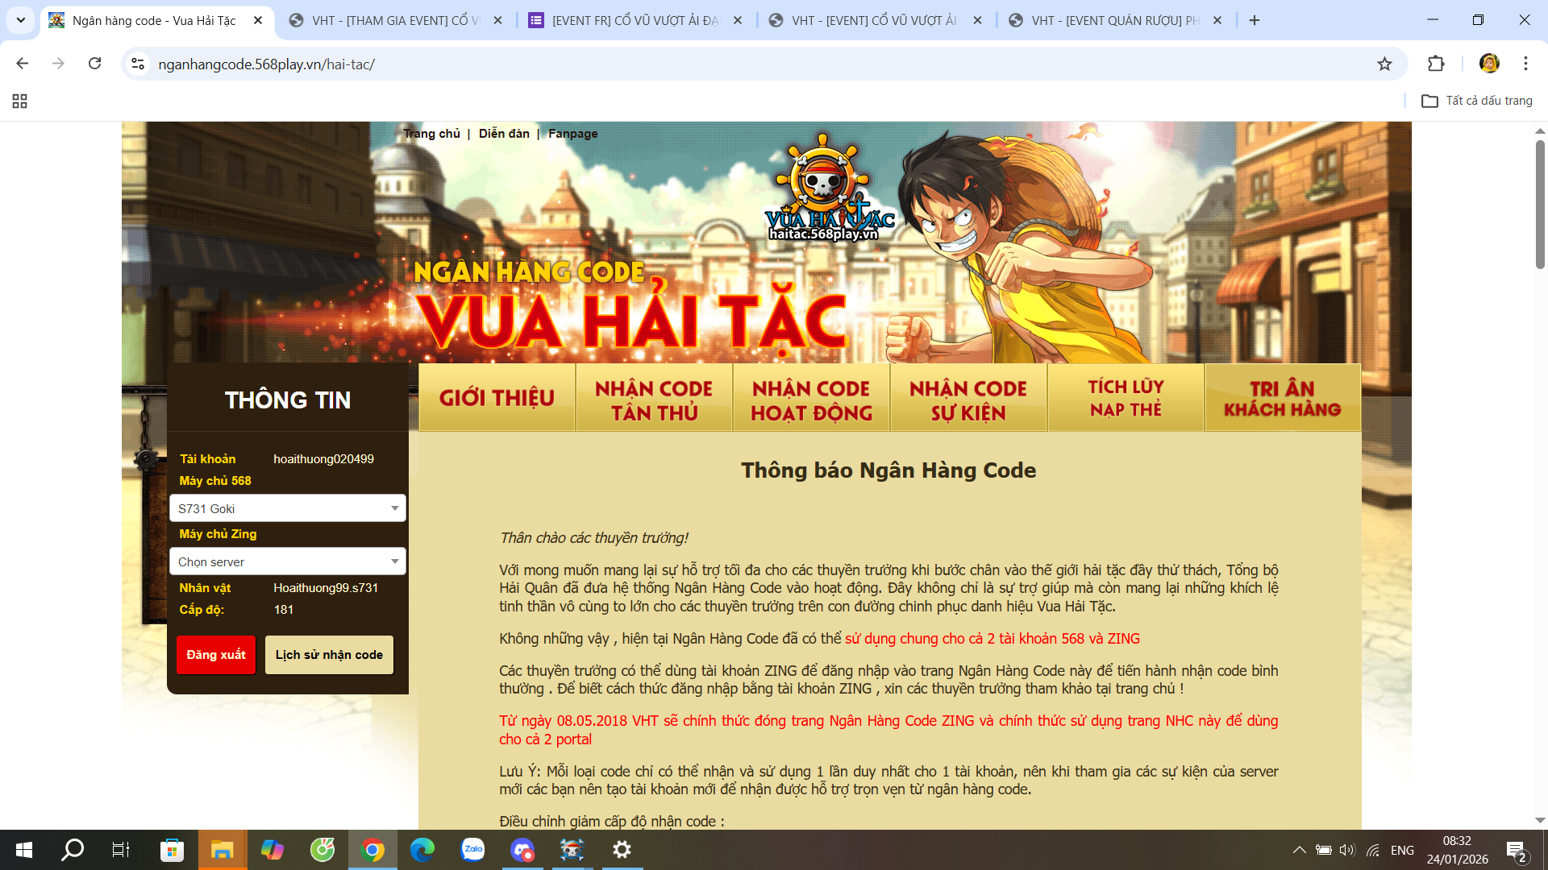Viewport: 1548px width, 870px height.
Task: Open the Chrome profile avatar
Action: [1489, 64]
